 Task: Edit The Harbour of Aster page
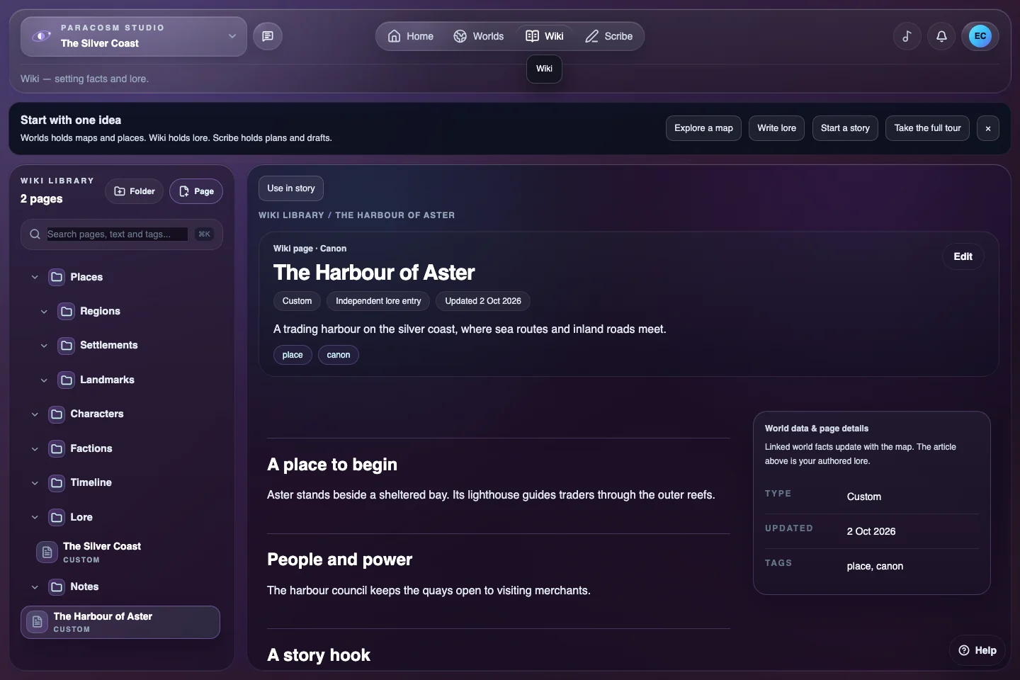(x=963, y=256)
